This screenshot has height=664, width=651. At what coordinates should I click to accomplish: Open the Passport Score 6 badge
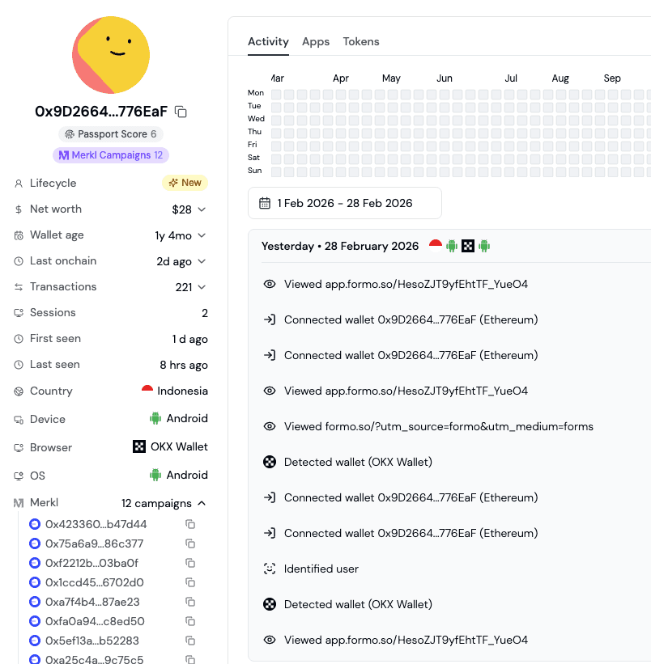tap(111, 134)
